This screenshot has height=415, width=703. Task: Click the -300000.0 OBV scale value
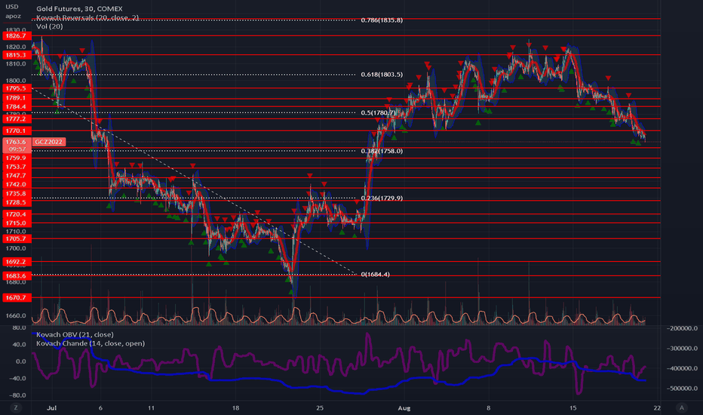(682, 348)
